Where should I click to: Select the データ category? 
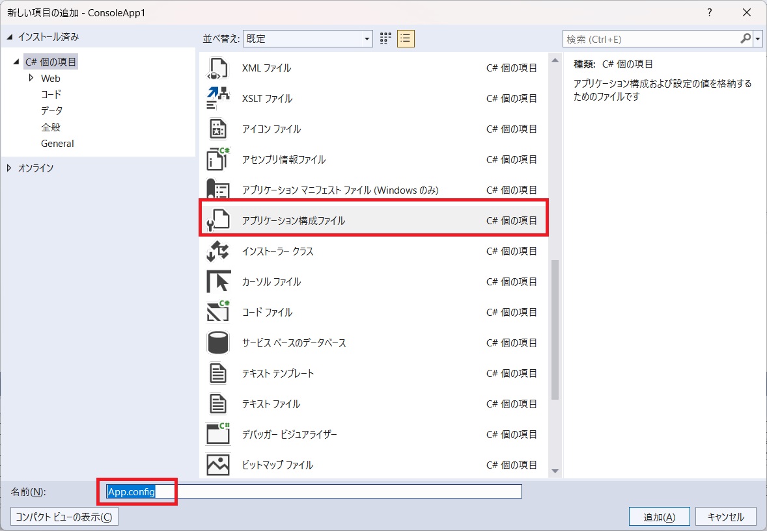[52, 110]
